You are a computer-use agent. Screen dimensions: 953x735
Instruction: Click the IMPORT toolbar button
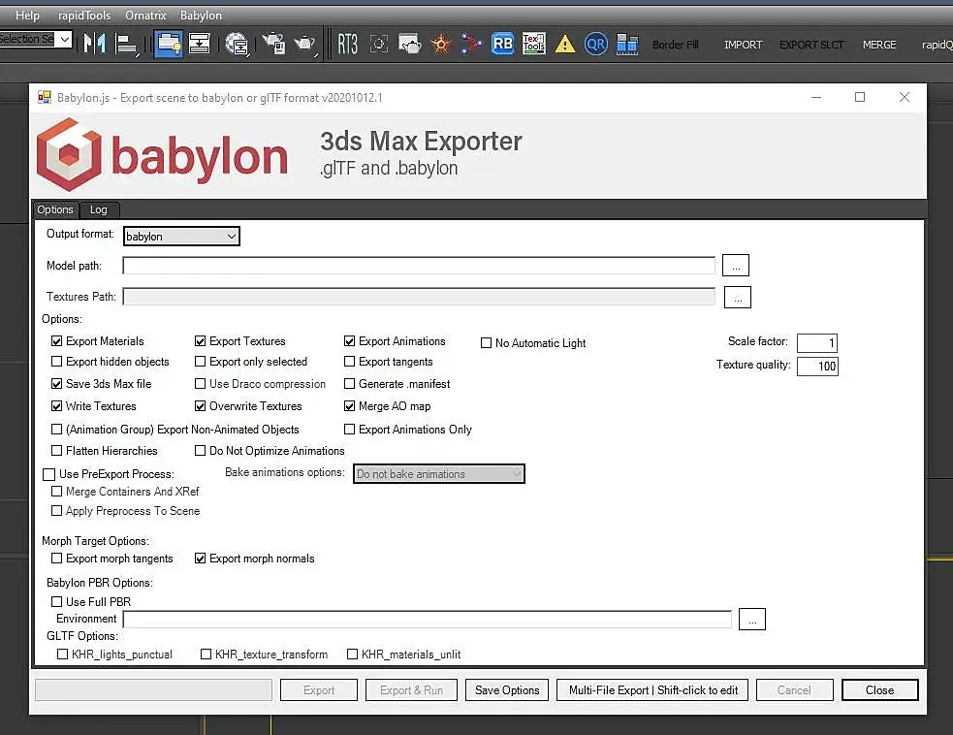(743, 45)
